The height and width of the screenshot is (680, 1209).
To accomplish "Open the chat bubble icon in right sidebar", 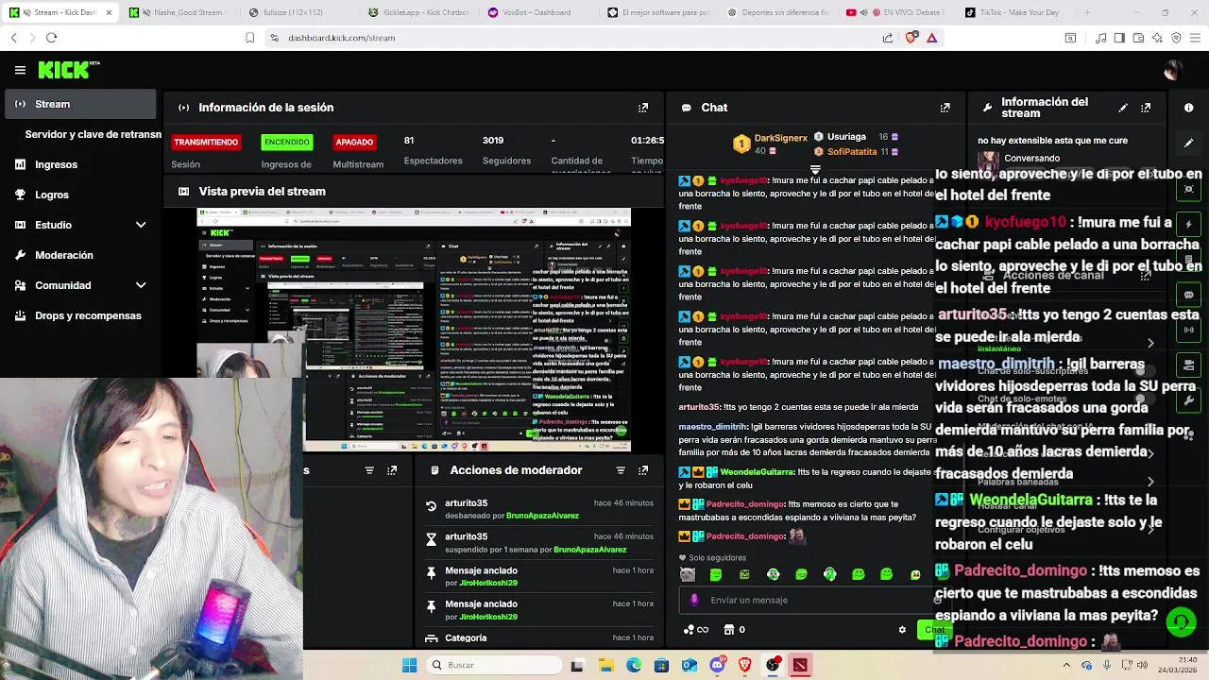I will 1188,295.
